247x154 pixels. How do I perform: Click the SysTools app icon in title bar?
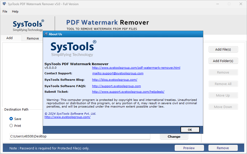click(4, 4)
